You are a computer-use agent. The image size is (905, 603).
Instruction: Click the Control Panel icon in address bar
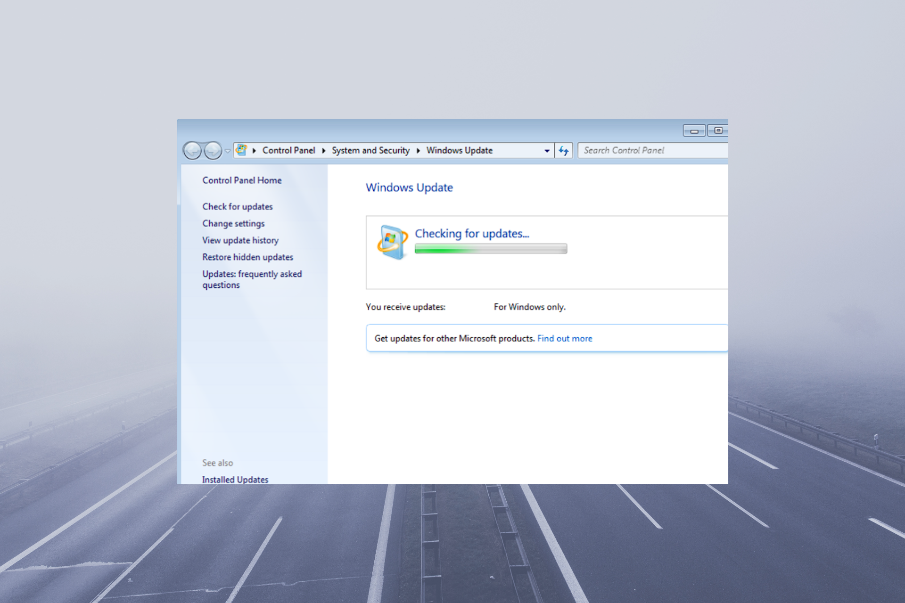point(241,150)
